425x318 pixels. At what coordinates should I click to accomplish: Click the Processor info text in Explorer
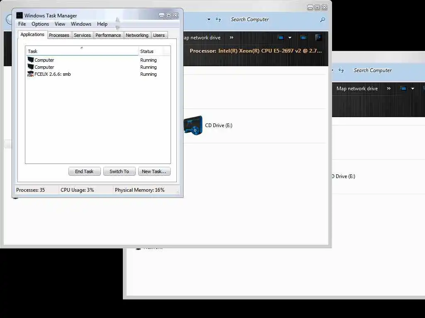(x=256, y=51)
